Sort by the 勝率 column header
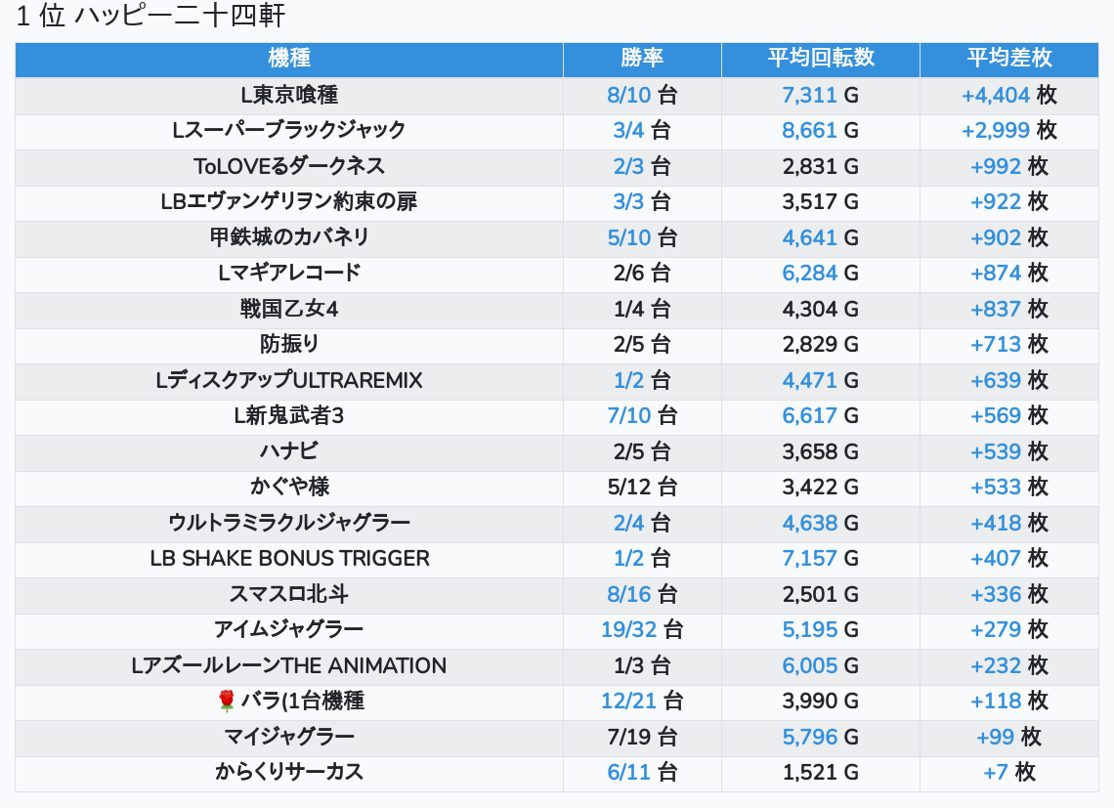This screenshot has height=808, width=1114. pos(642,58)
